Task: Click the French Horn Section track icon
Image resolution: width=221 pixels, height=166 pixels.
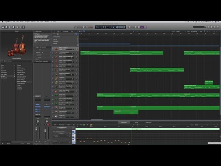Action: tap(56, 83)
